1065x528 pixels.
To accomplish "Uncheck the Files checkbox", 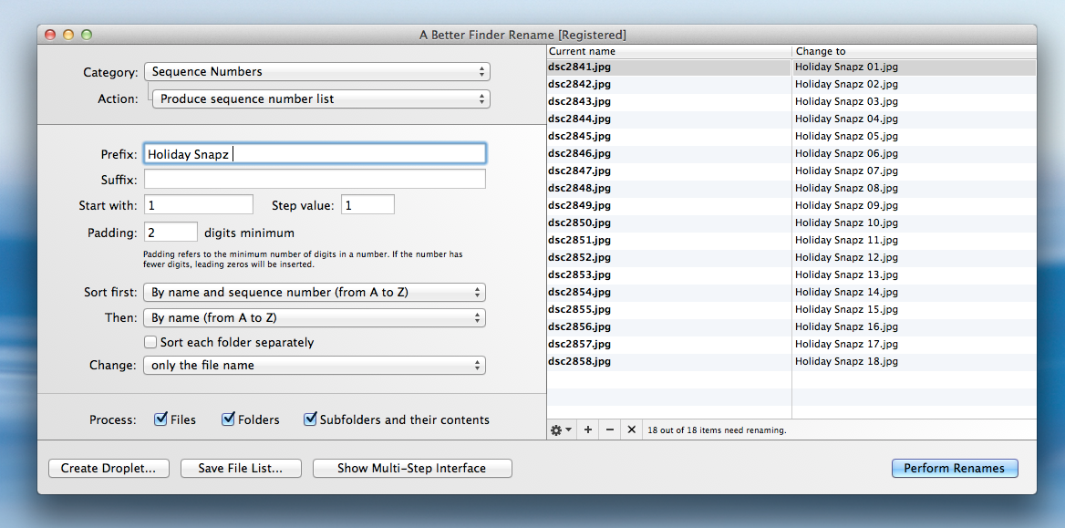I will 161,419.
